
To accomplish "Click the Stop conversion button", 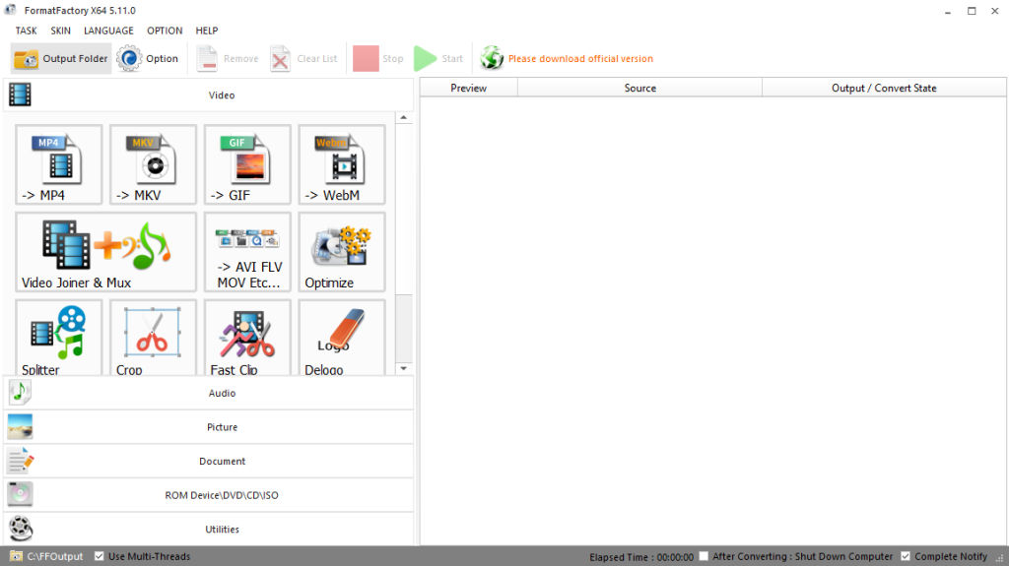I will click(x=378, y=58).
